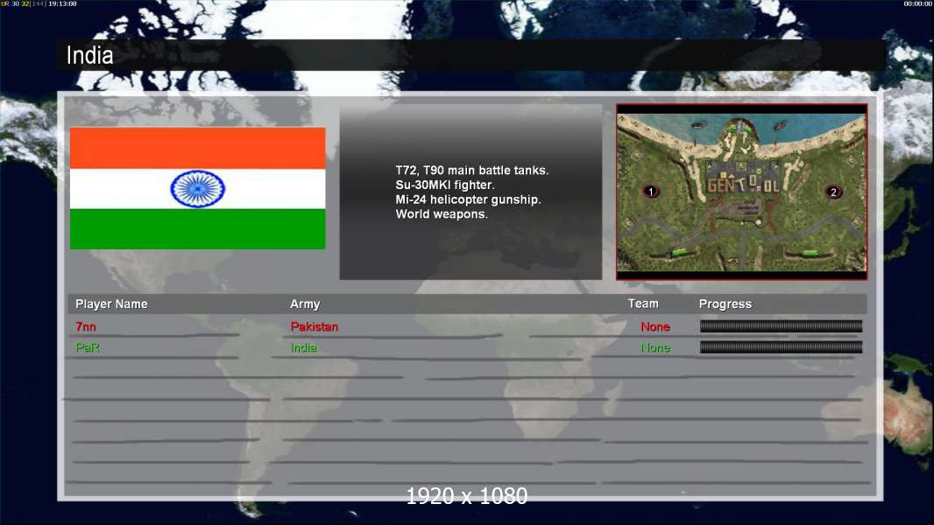This screenshot has width=934, height=525.
Task: Click the 00:00:00 timer readout
Action: point(918,3)
